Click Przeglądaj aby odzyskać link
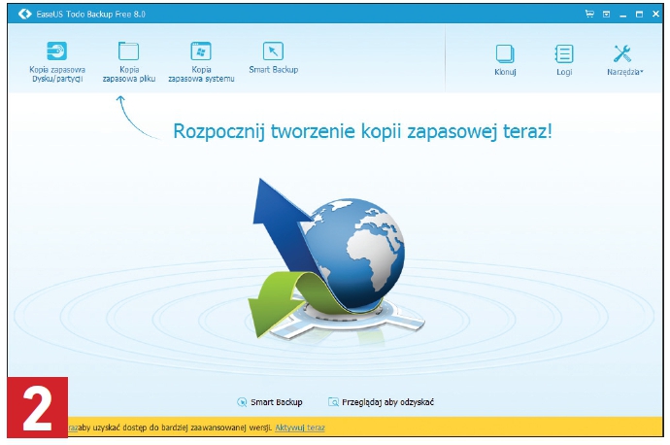The image size is (670, 445). coord(381,402)
